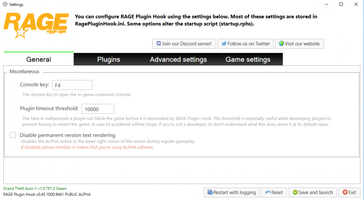This screenshot has height=200, width=364.
Task: Click the Settings gear icon in the title bar
Action: point(5,5)
